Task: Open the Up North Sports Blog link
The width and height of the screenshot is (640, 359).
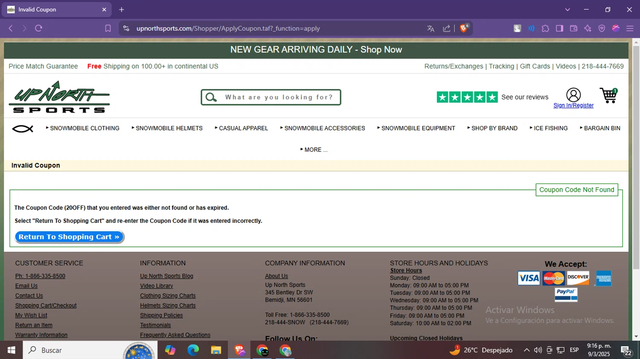Action: [167, 276]
